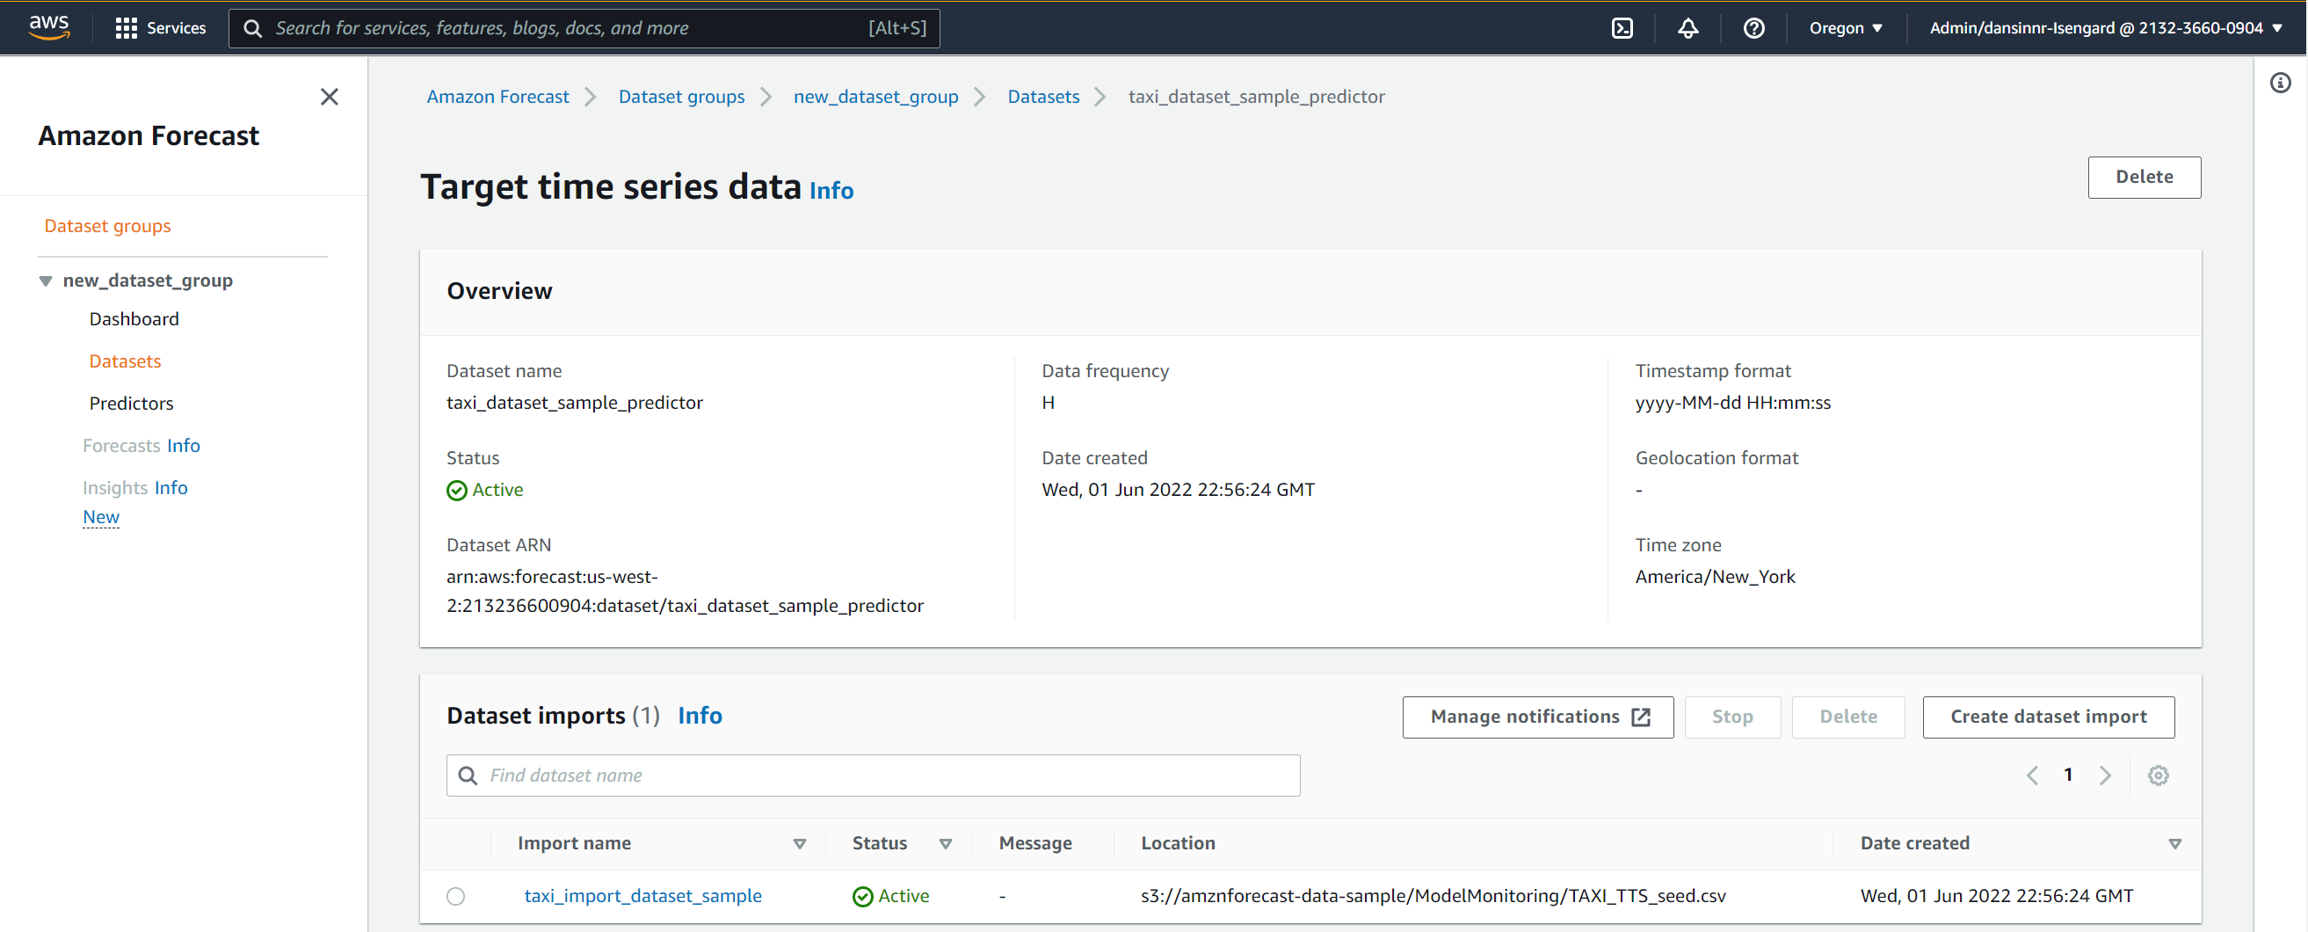This screenshot has width=2308, height=932.
Task: Open the info panel icon at right edge
Action: point(2280,84)
